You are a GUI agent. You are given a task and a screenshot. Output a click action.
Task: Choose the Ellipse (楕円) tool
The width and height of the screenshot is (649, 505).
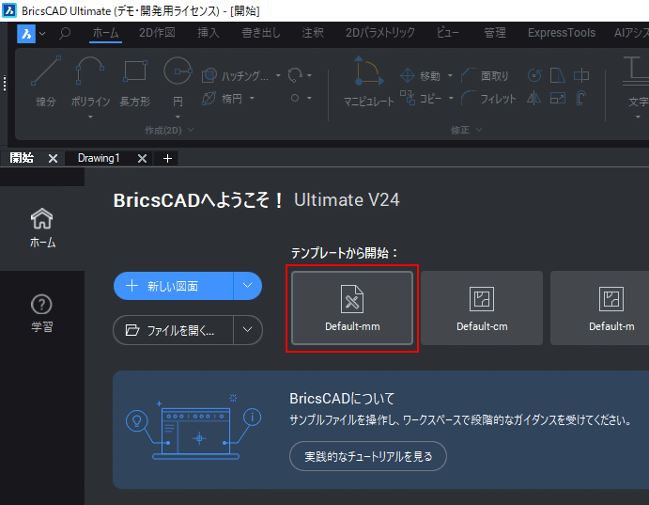coord(222,99)
